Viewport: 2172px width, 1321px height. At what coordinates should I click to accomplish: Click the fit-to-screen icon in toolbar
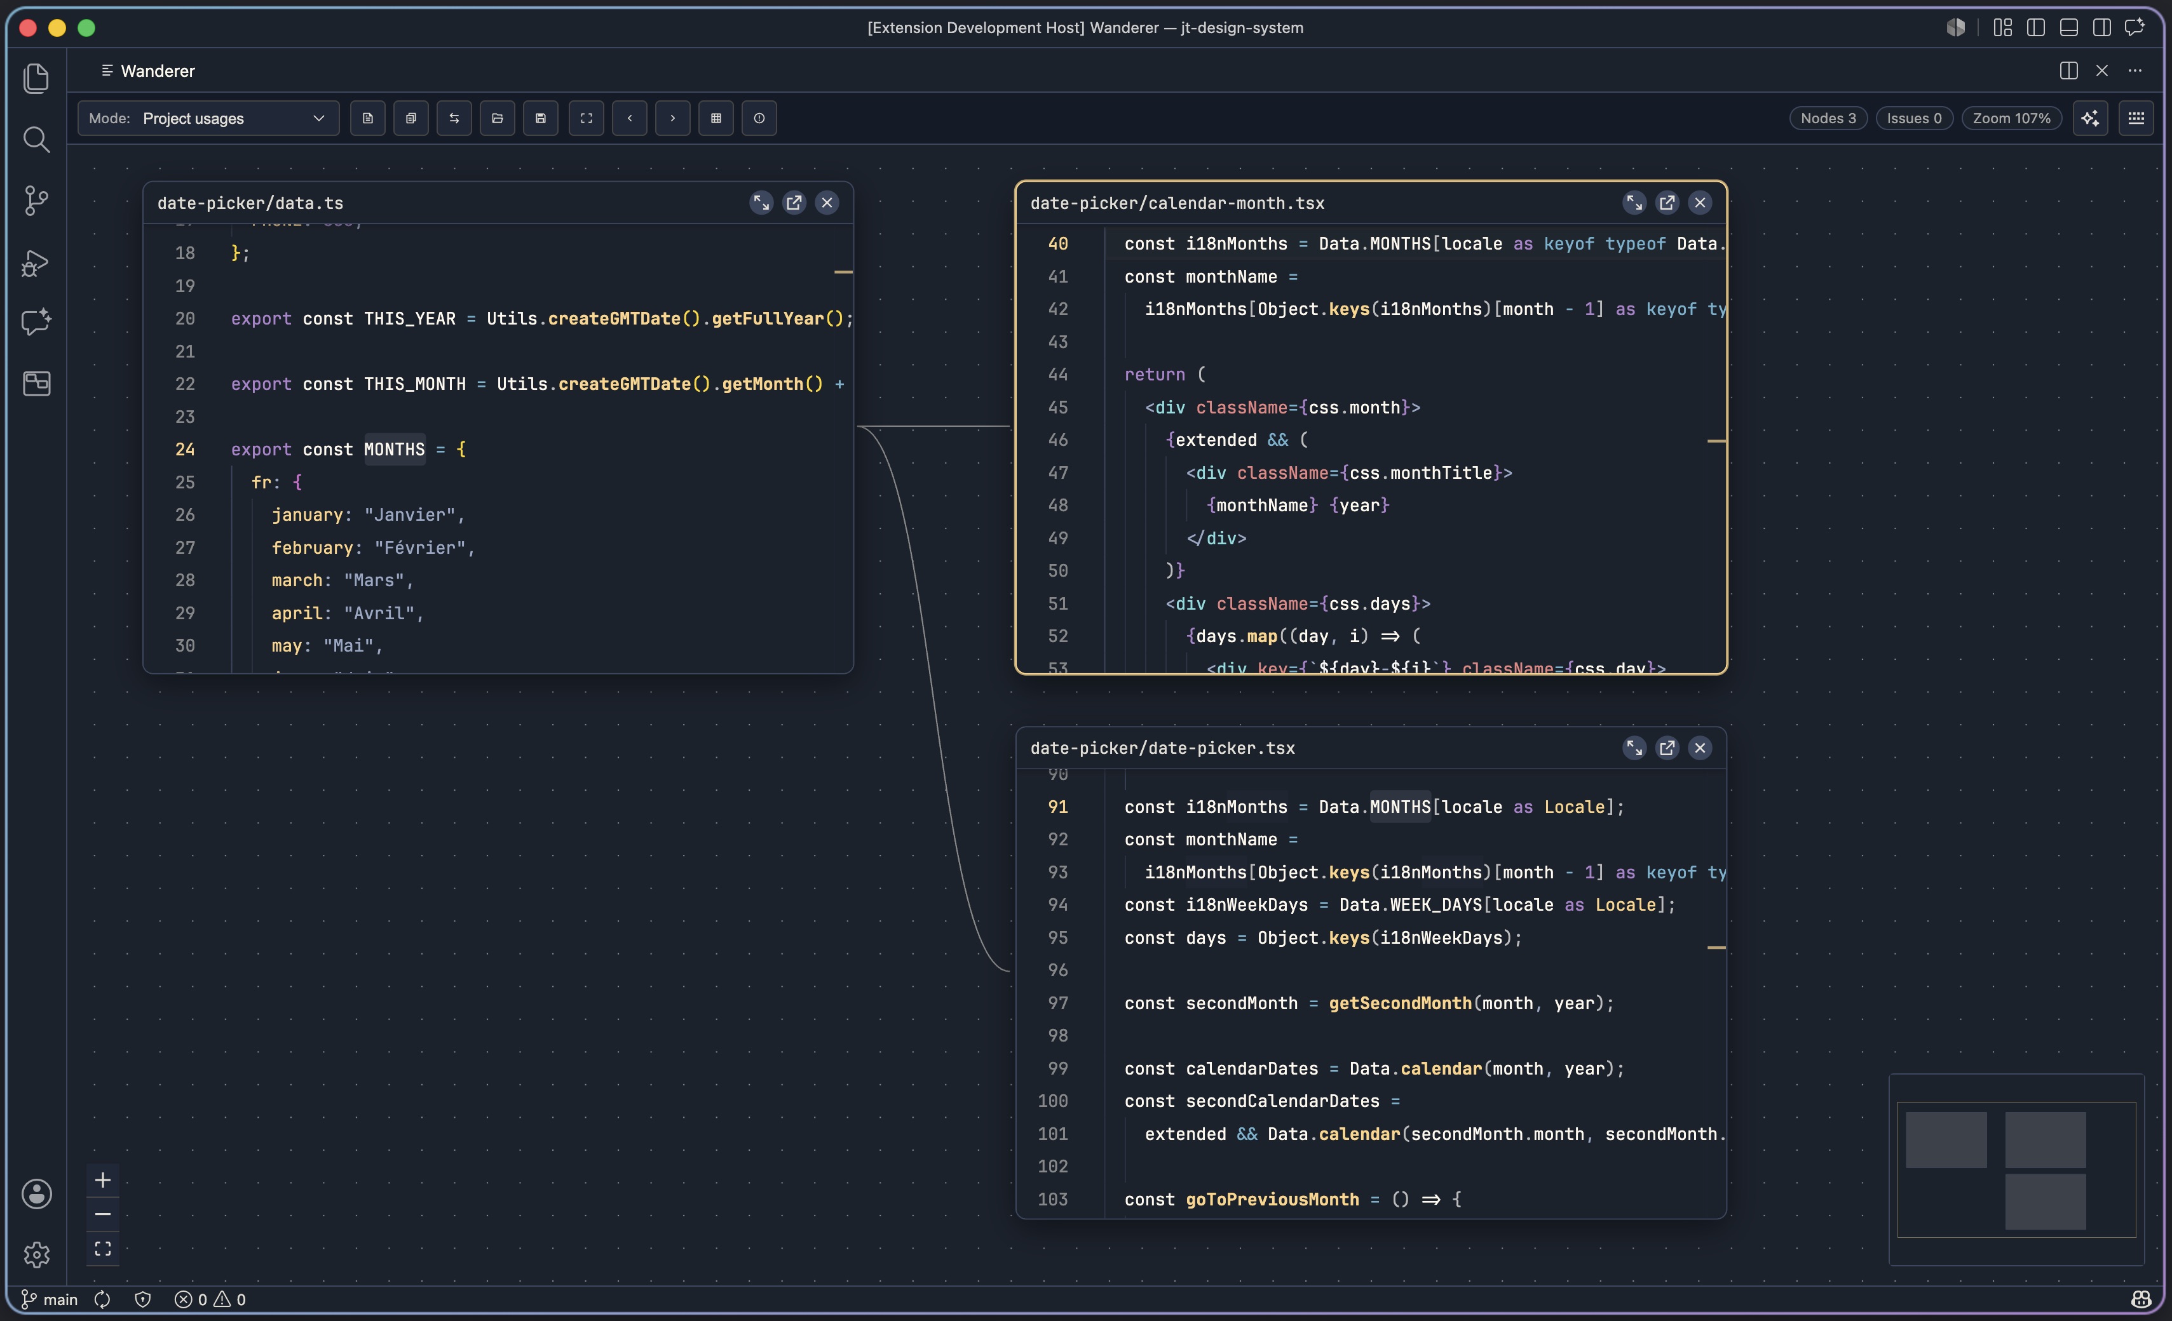click(586, 118)
